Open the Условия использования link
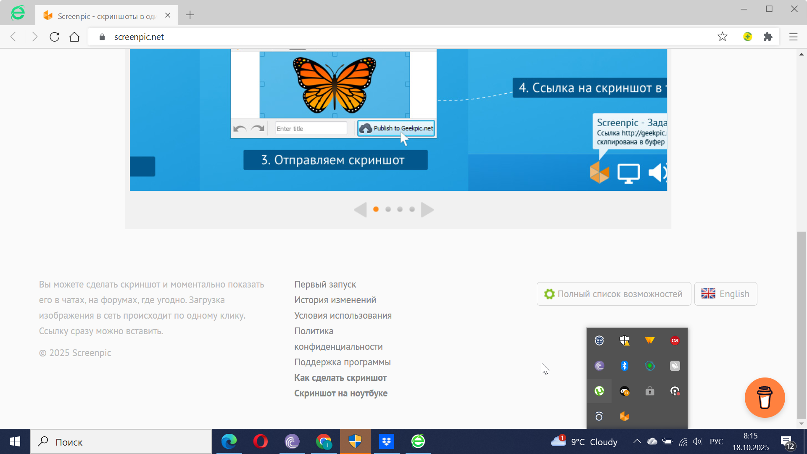The image size is (807, 454). tap(343, 315)
